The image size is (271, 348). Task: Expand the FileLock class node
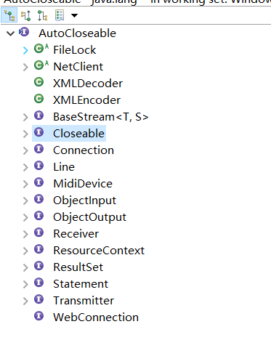click(25, 50)
